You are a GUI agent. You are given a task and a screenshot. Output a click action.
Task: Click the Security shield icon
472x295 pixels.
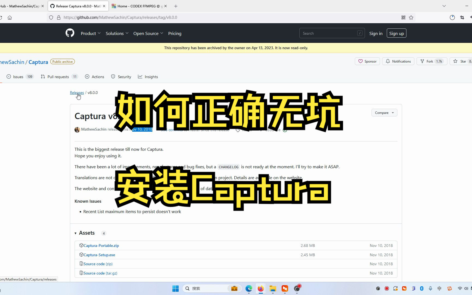113,77
